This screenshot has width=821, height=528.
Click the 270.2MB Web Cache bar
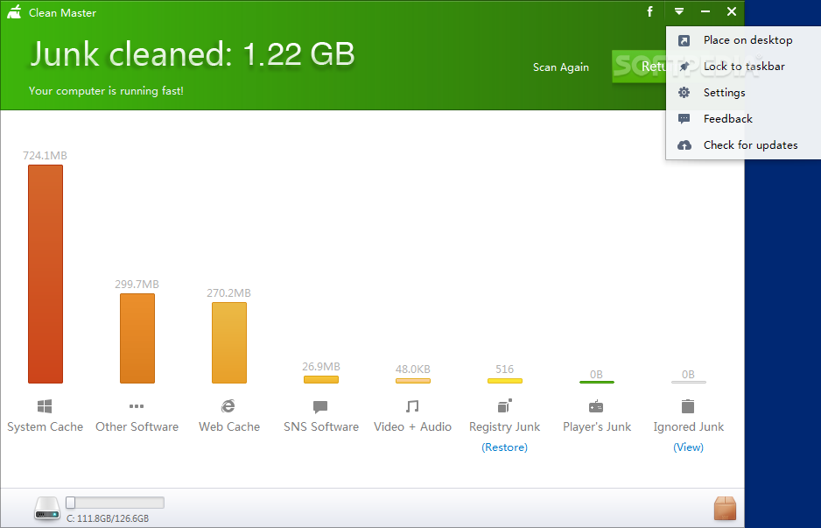(228, 342)
